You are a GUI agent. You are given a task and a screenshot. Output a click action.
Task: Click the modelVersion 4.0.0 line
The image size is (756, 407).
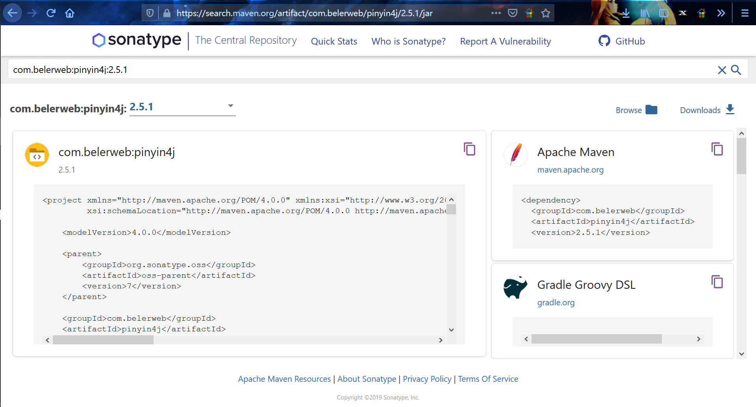[146, 232]
